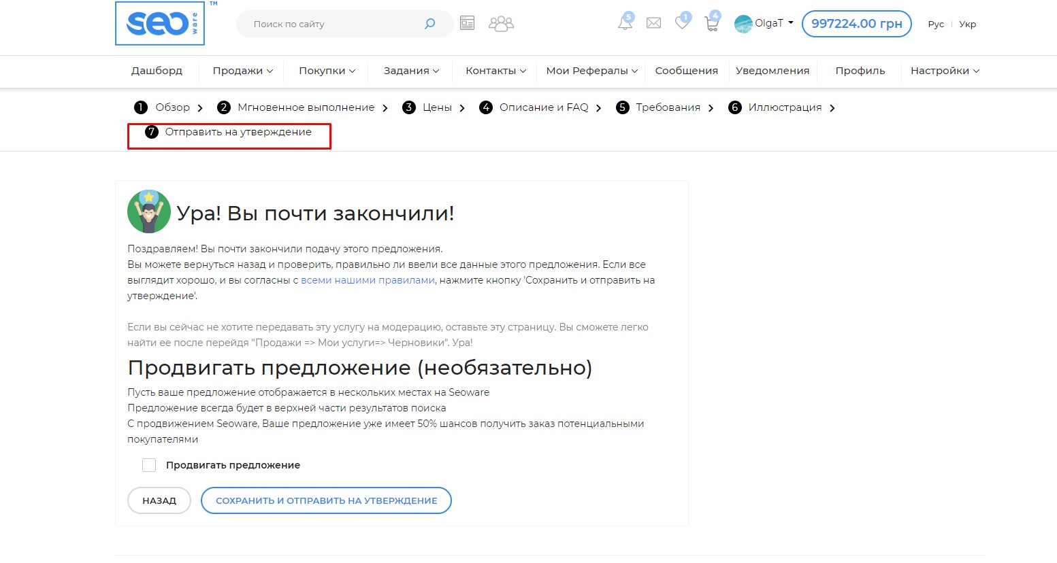The image size is (1057, 563).
Task: Switch to step 3 "Цены"
Action: [436, 107]
